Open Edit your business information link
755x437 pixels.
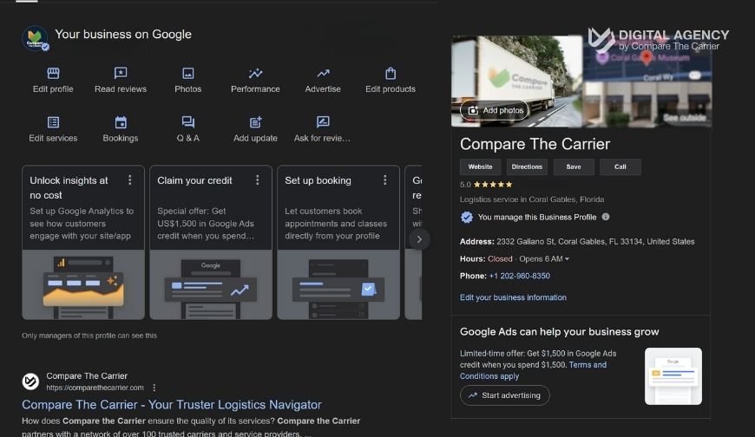coord(513,297)
